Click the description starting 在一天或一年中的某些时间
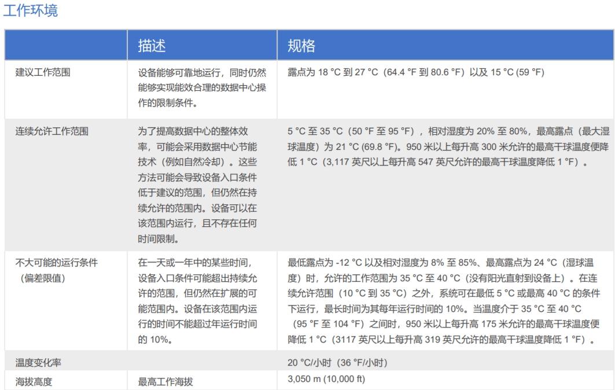This screenshot has width=615, height=390. point(198,301)
